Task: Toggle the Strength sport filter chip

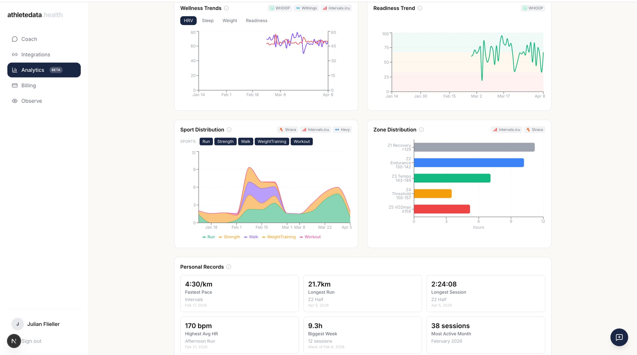Action: (225, 142)
